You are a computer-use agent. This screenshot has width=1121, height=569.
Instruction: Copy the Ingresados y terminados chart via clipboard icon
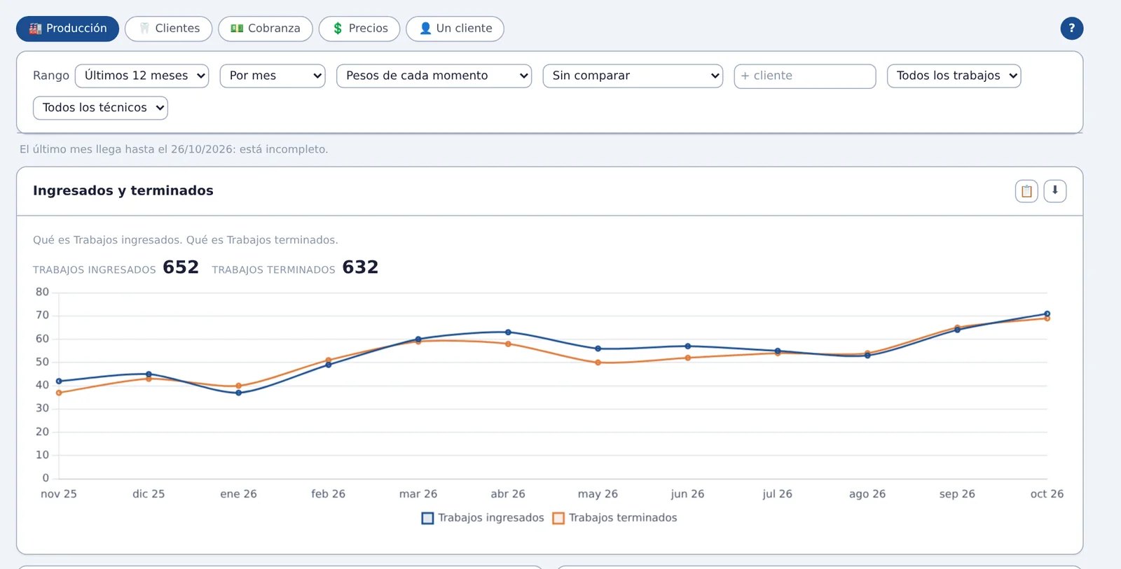click(1026, 191)
